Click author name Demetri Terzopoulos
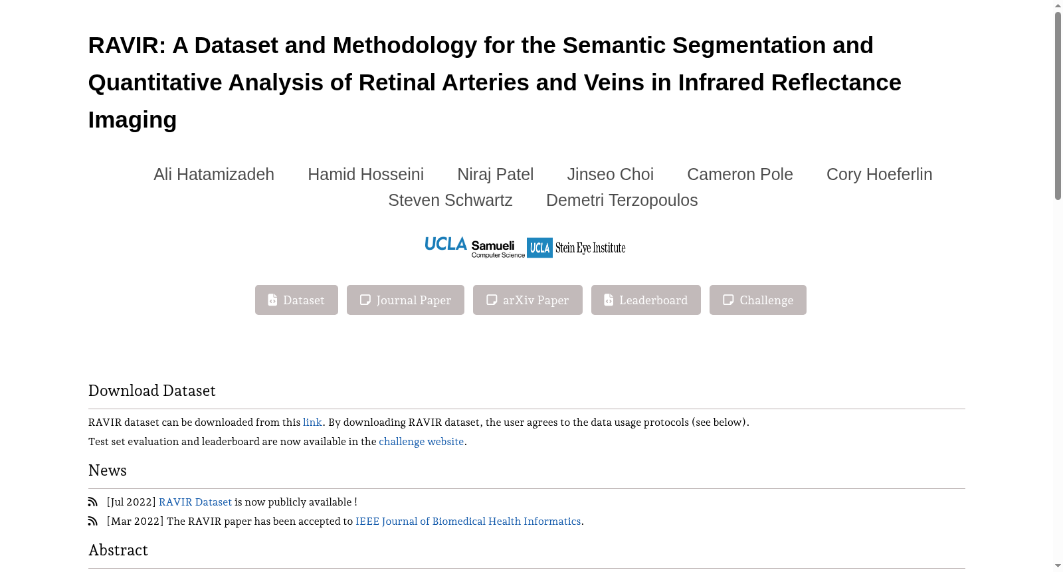This screenshot has width=1063, height=572. pos(622,200)
